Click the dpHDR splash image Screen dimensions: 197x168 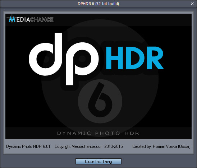tap(98, 76)
